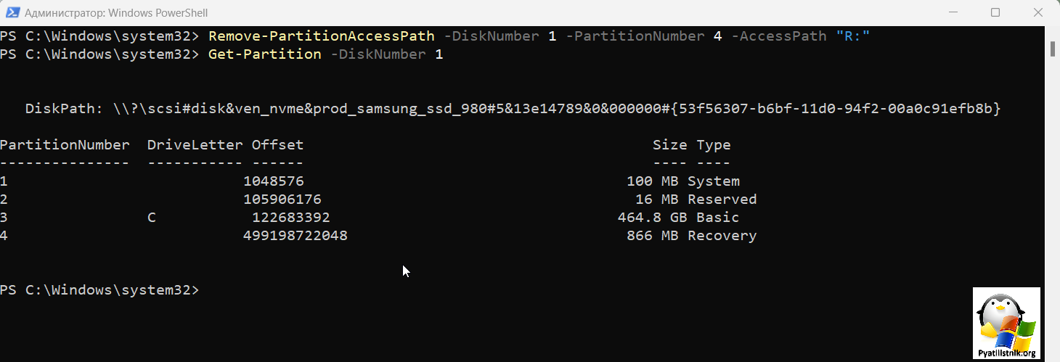Click the vertical scrollbar thumb
Viewport: 1060px width, 362px height.
point(1053,48)
